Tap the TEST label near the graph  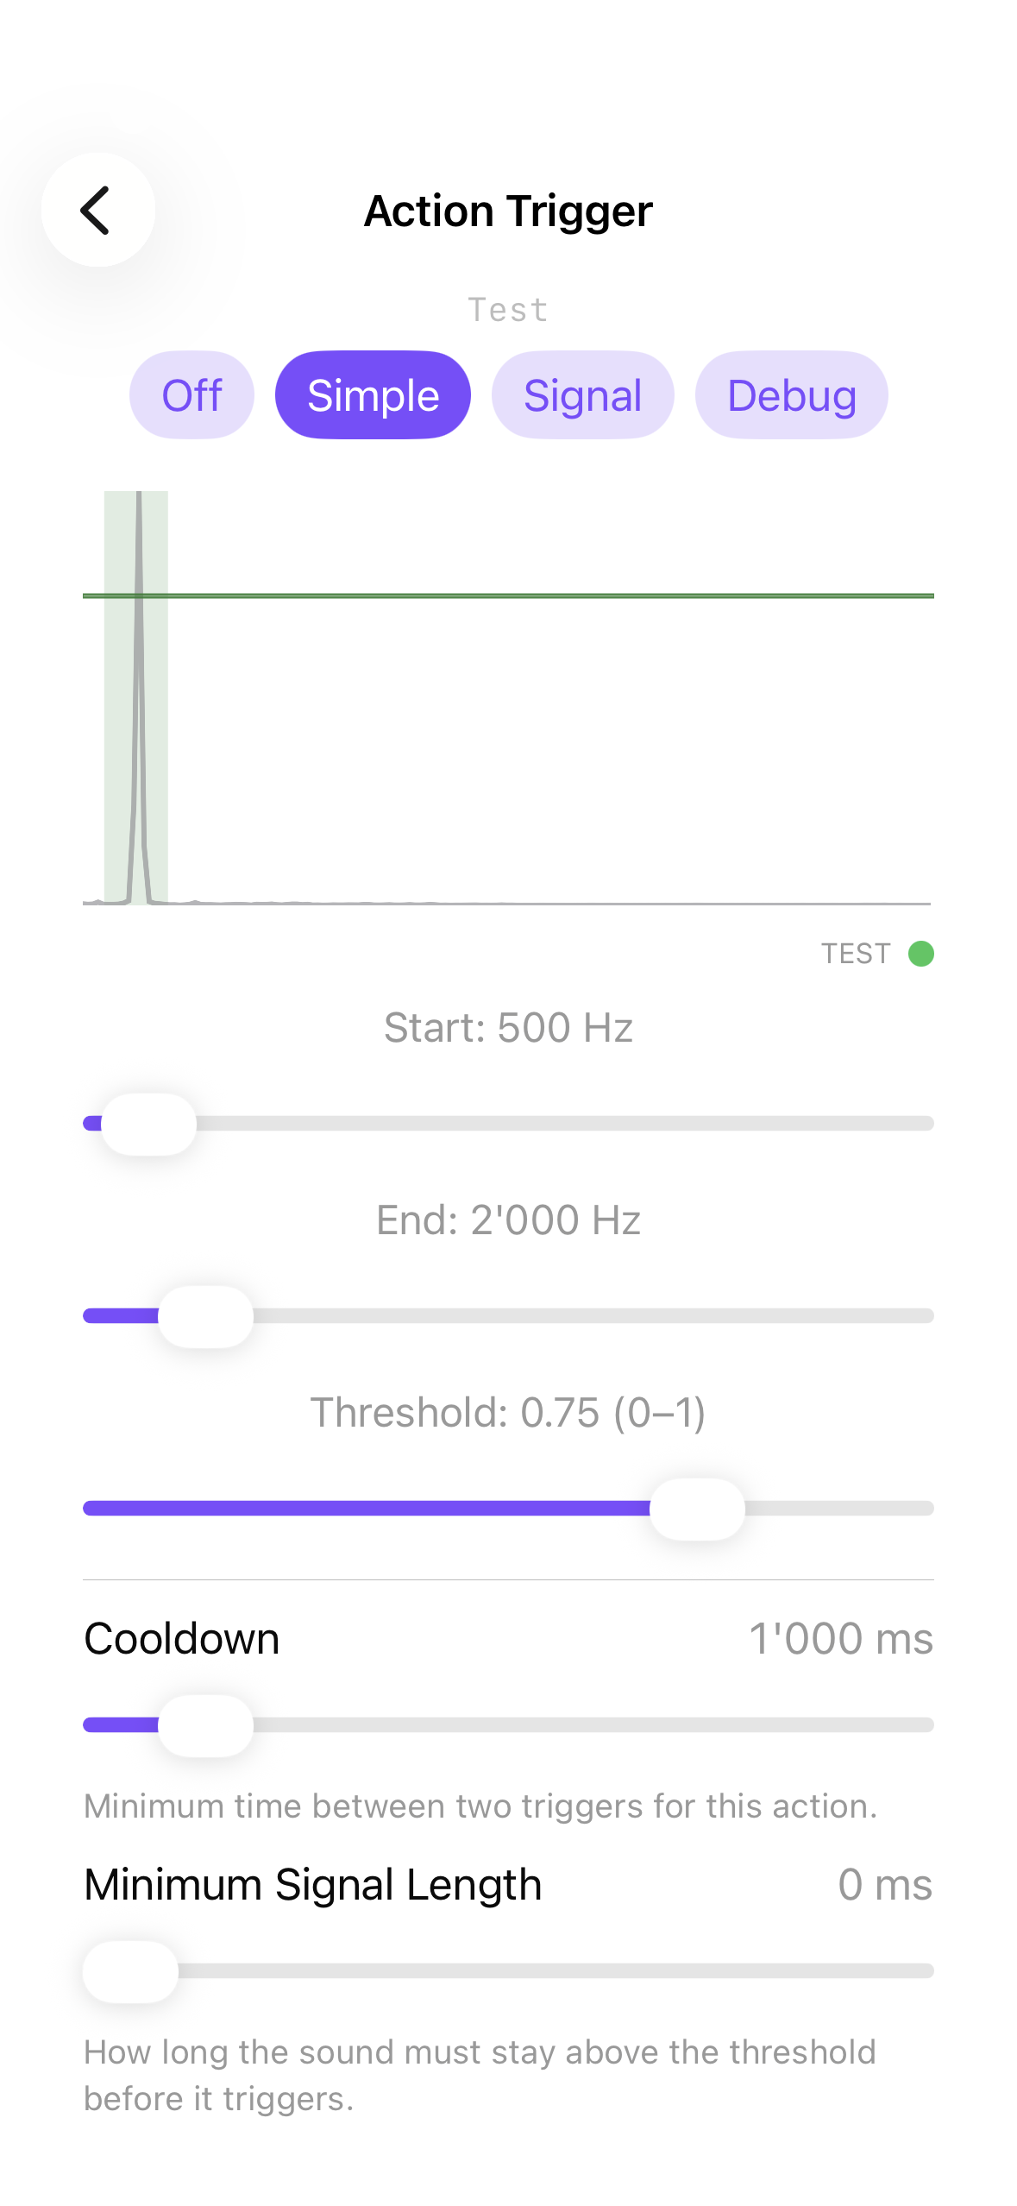pos(857,954)
